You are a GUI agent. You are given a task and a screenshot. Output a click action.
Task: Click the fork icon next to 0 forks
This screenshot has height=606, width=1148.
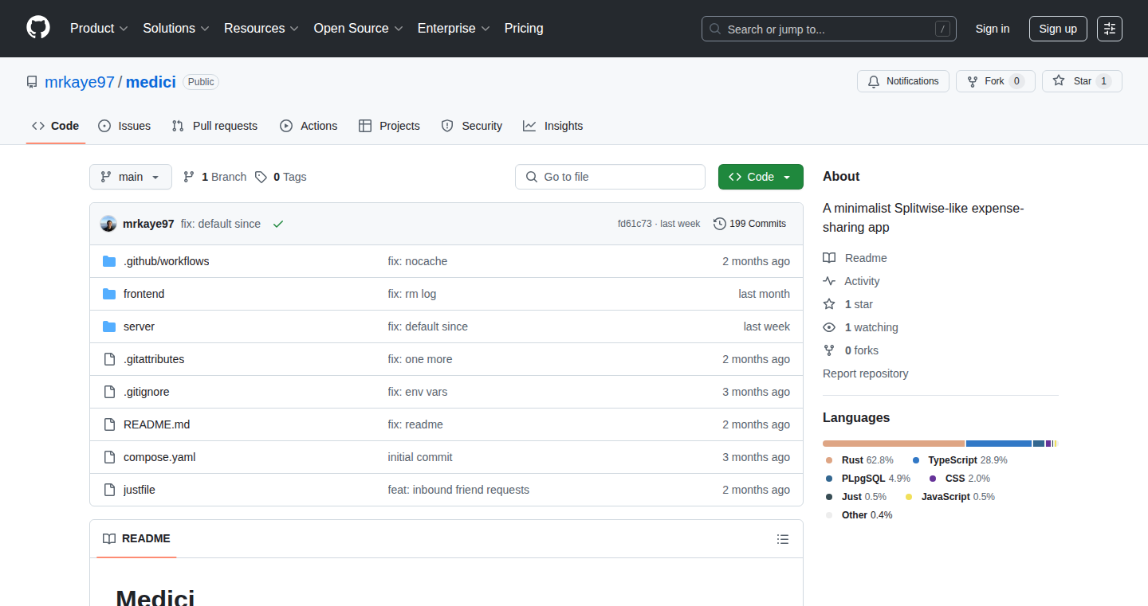[x=829, y=350]
